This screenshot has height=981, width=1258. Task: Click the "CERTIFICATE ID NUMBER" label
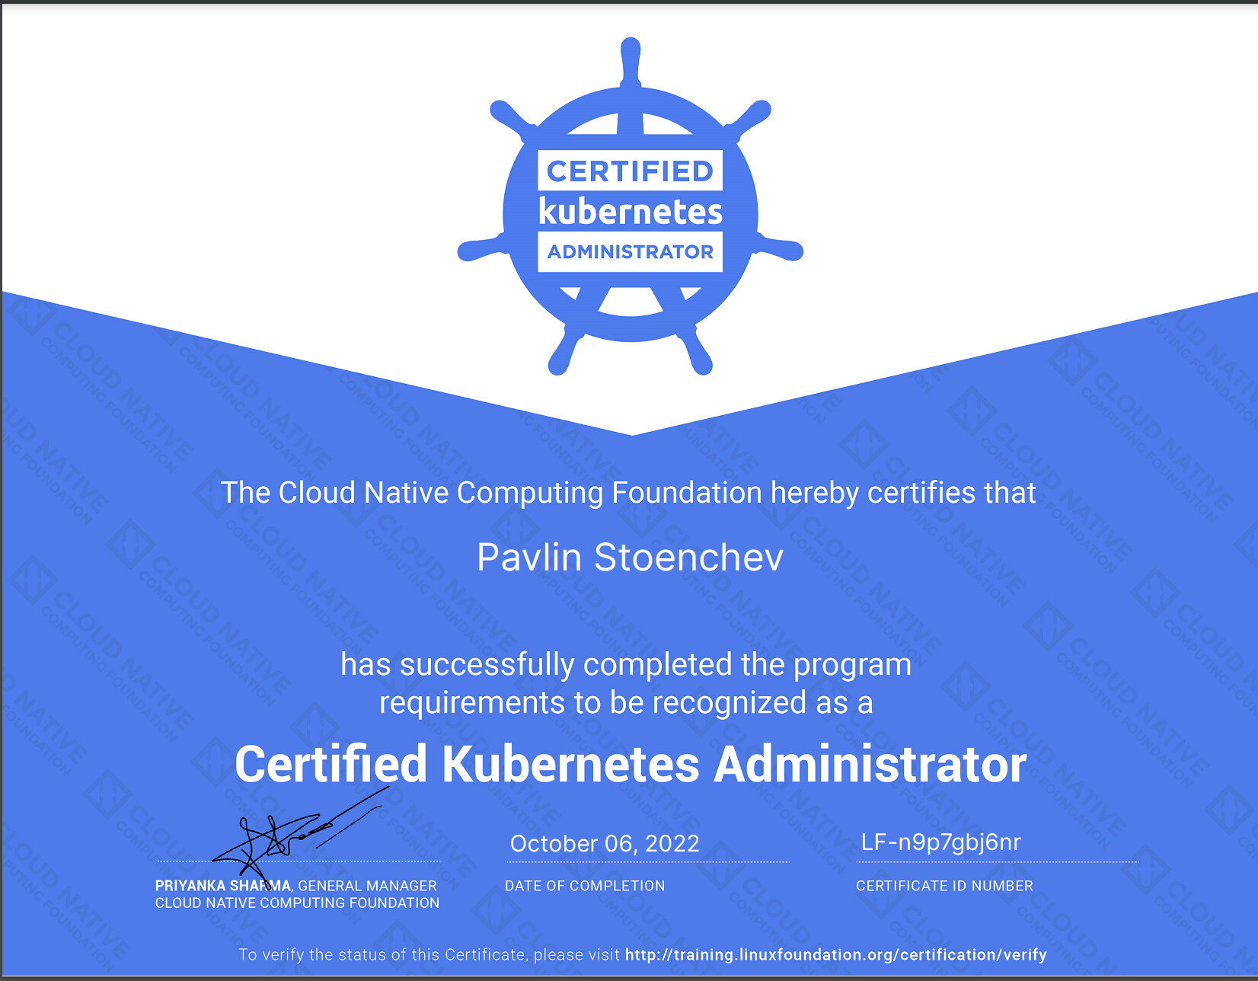944,886
